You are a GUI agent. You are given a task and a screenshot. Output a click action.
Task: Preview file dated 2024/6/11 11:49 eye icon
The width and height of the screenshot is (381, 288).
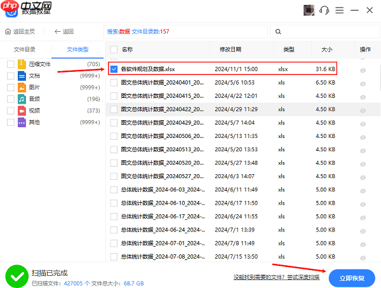(363, 191)
